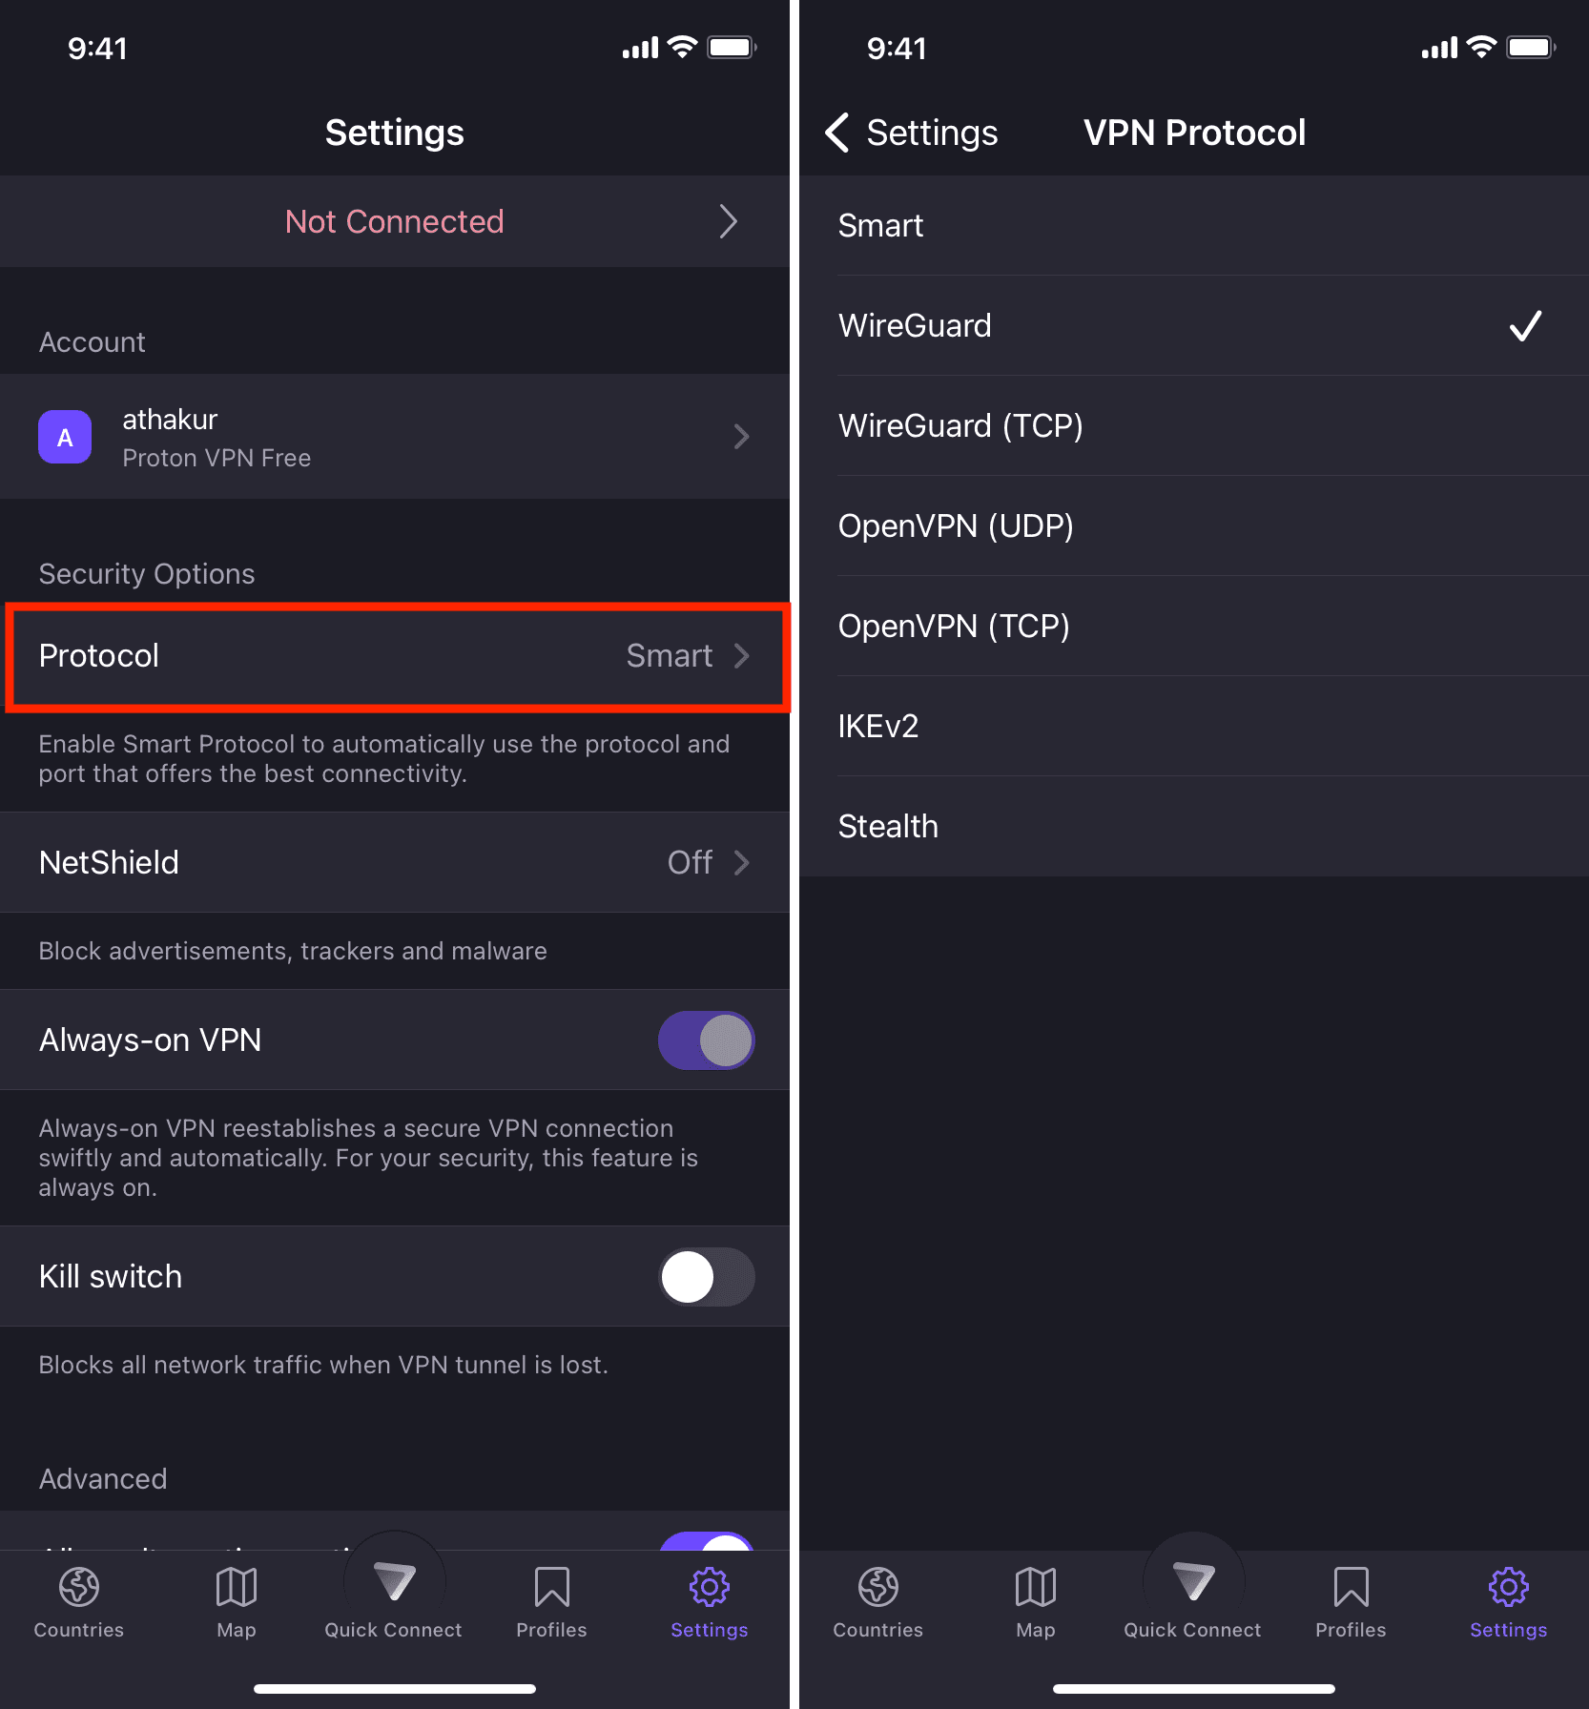Switch to Profiles tab on VPN Protocol screen
Screen dimensions: 1589x1709
[1351, 1602]
